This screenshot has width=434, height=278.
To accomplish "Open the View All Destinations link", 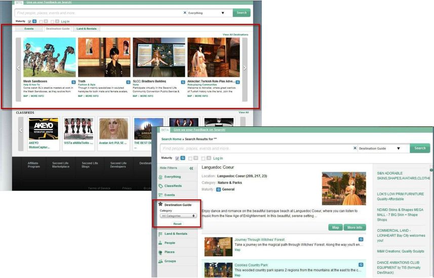I will pyautogui.click(x=235, y=35).
